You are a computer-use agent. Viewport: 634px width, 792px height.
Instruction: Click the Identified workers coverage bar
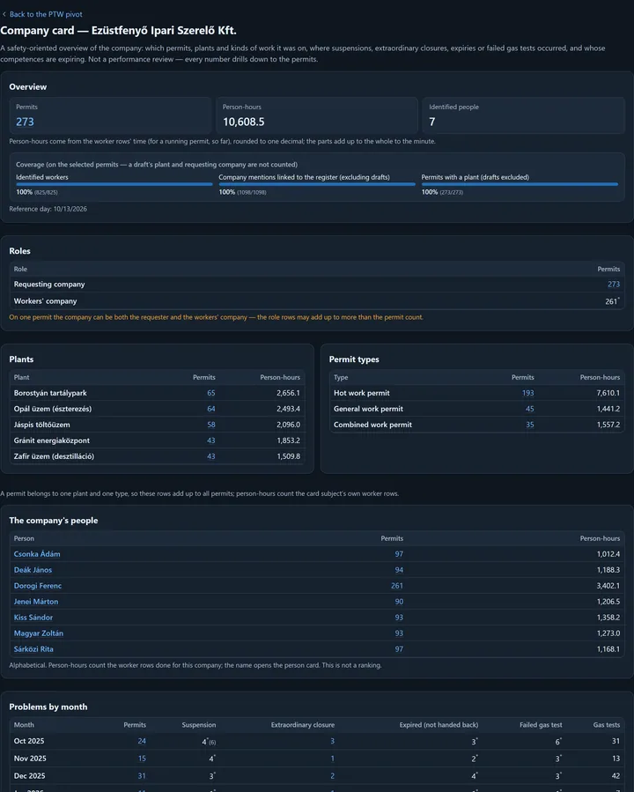pos(114,184)
